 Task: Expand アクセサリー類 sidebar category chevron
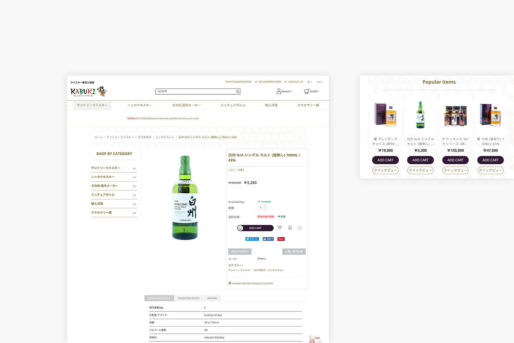pyautogui.click(x=134, y=213)
